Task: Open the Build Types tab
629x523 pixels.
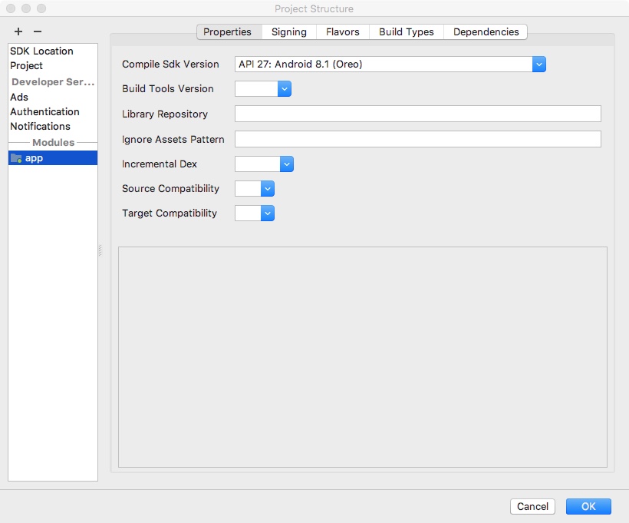Action: pyautogui.click(x=406, y=32)
